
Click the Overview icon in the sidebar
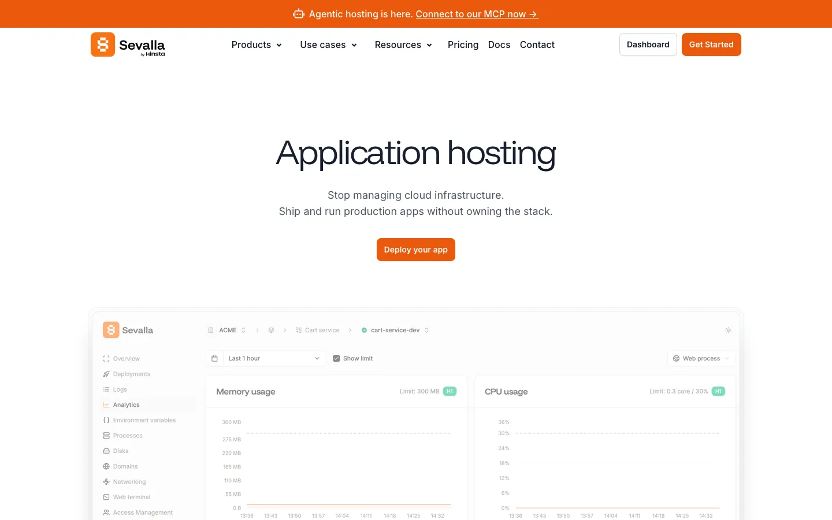pos(106,359)
